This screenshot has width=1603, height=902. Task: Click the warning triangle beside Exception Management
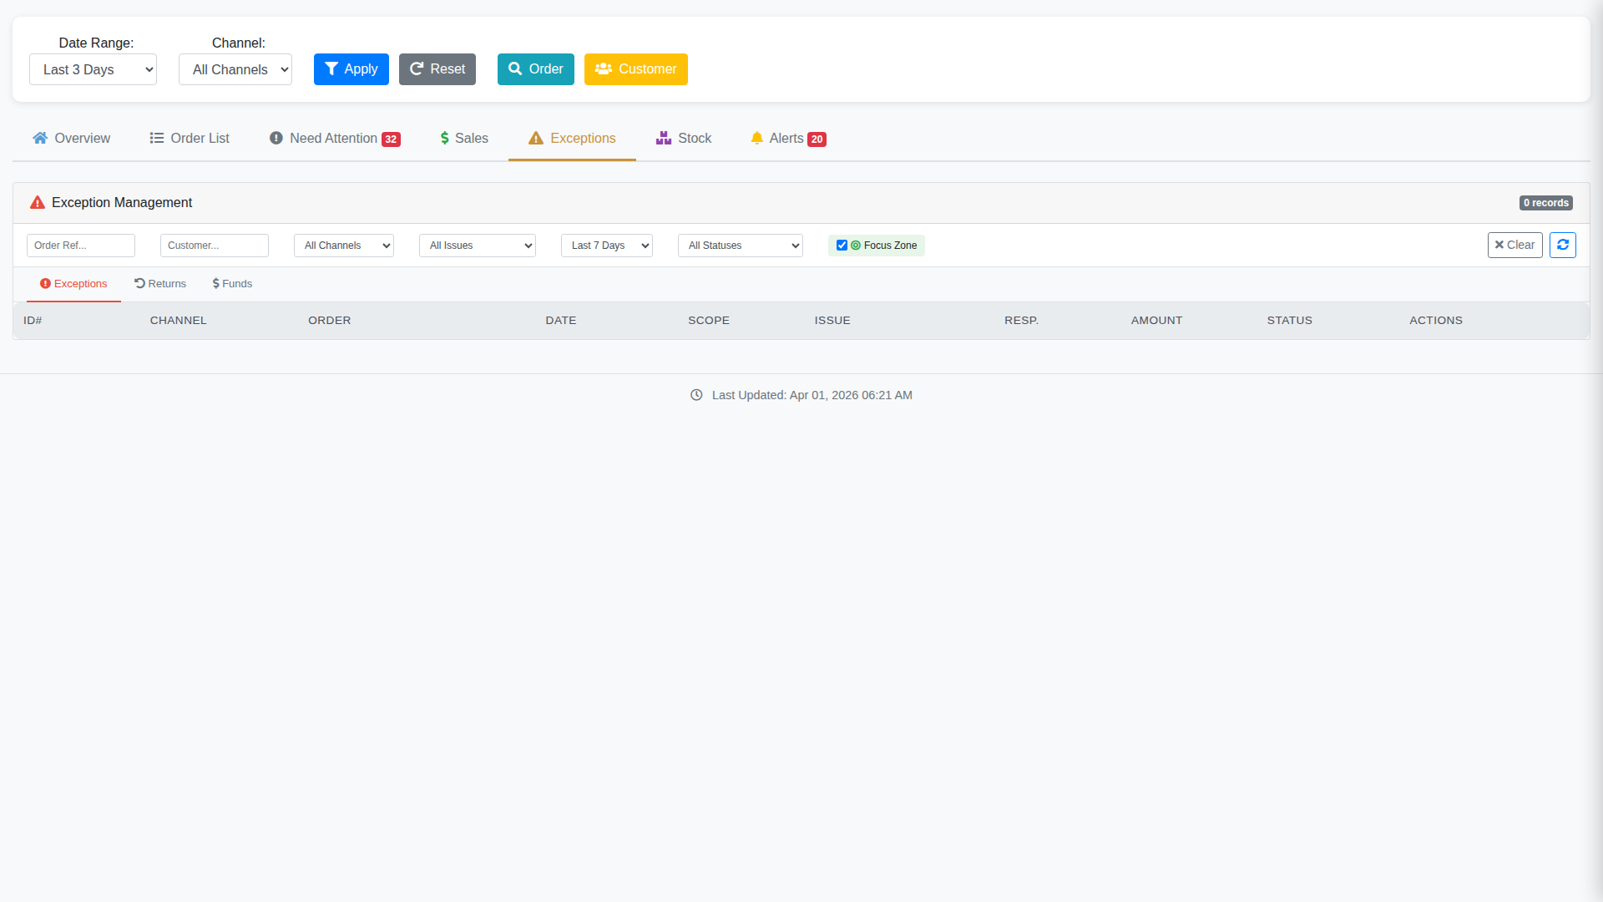tap(37, 202)
